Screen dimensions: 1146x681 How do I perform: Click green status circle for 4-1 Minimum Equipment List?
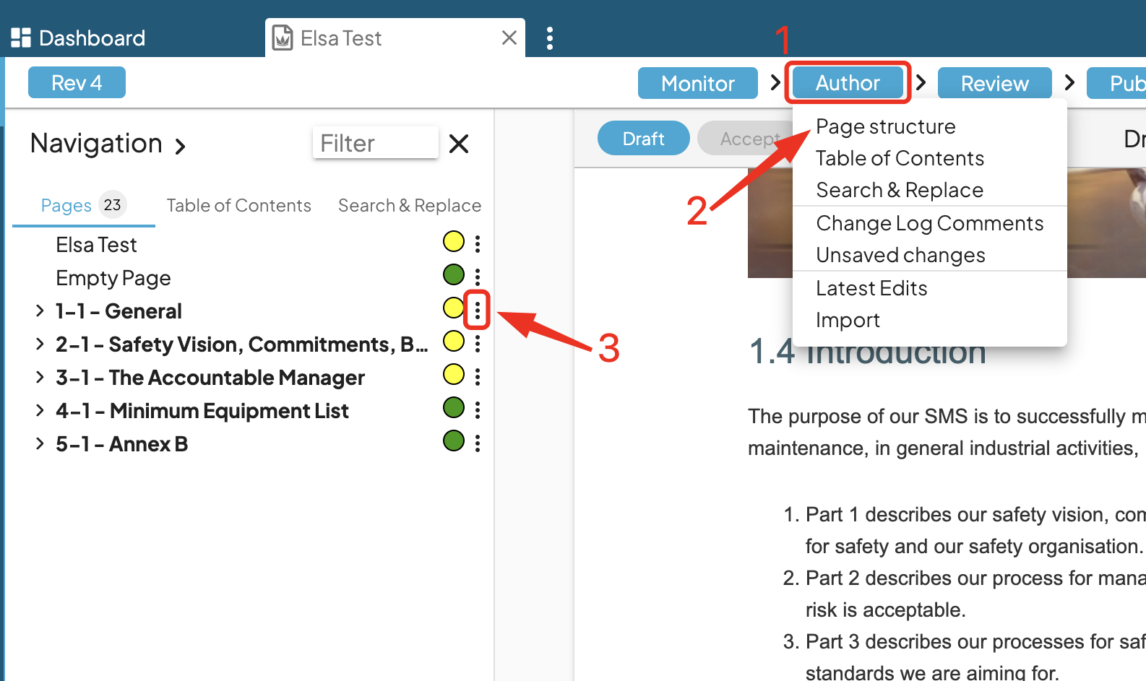point(453,407)
